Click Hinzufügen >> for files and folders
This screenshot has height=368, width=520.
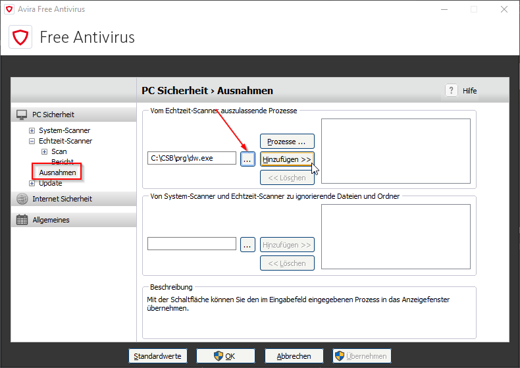(287, 245)
